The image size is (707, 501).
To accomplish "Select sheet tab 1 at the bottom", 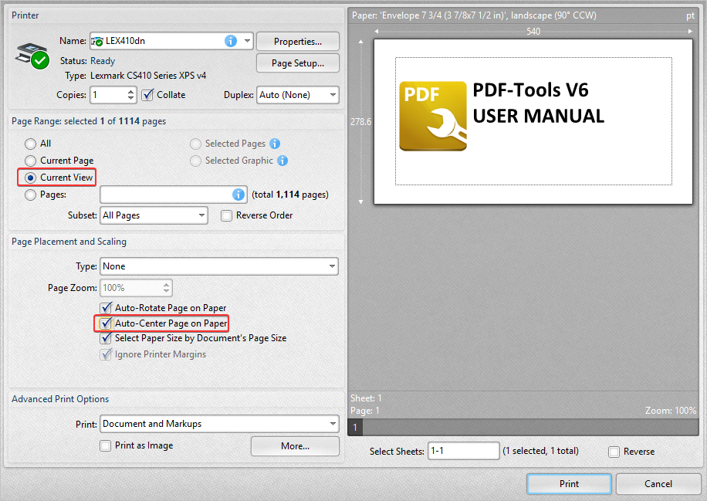I will (x=354, y=427).
